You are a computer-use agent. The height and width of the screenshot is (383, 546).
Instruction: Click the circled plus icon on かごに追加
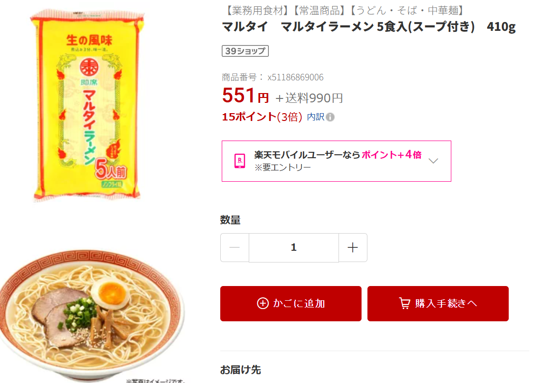point(262,304)
